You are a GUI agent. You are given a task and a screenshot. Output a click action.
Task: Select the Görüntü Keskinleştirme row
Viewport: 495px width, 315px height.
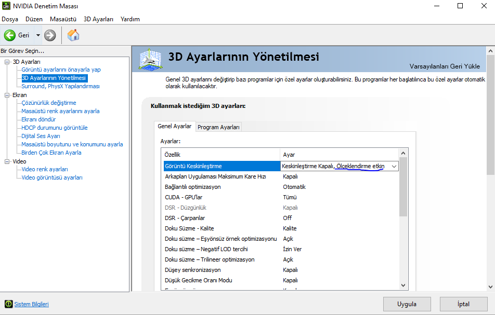point(281,166)
